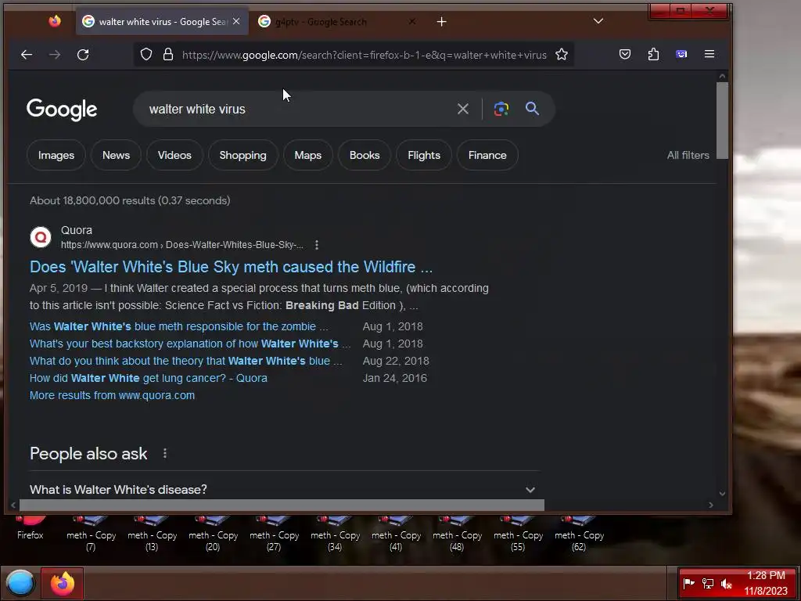Open the Action Center flag tray icon

tap(688, 583)
